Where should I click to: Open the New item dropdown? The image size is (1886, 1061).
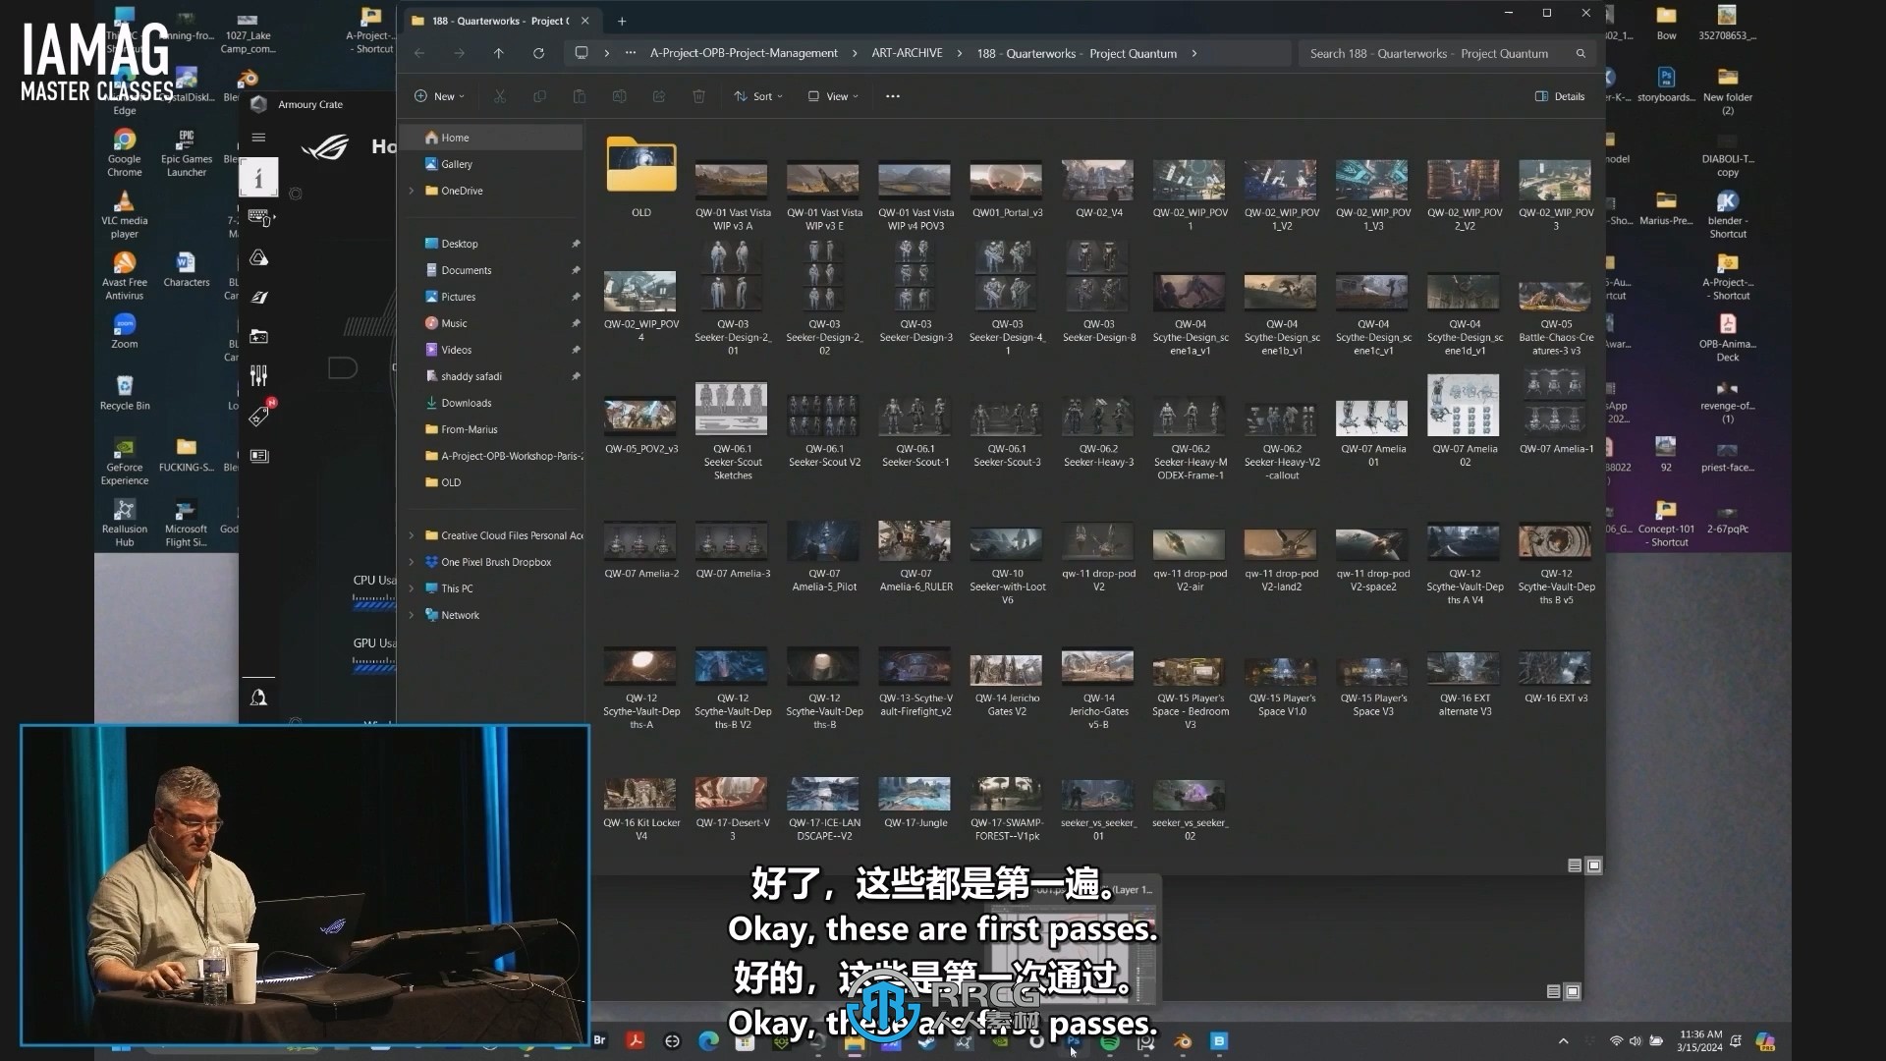pos(439,96)
